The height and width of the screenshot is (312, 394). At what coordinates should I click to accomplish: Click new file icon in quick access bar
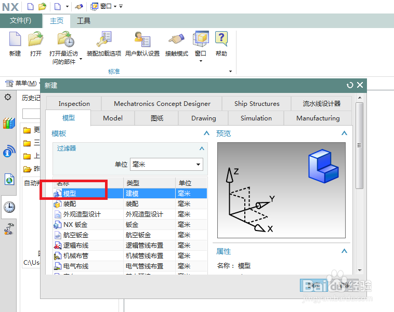[30, 6]
